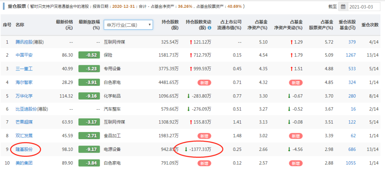
Task: Open the 美的集团 stock link
Action: [24, 163]
